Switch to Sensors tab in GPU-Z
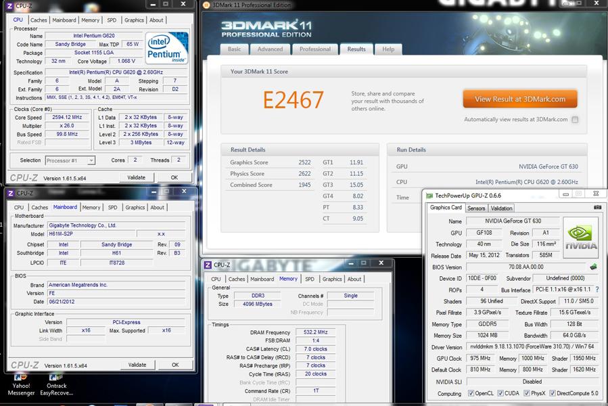This screenshot has width=608, height=406. (476, 208)
